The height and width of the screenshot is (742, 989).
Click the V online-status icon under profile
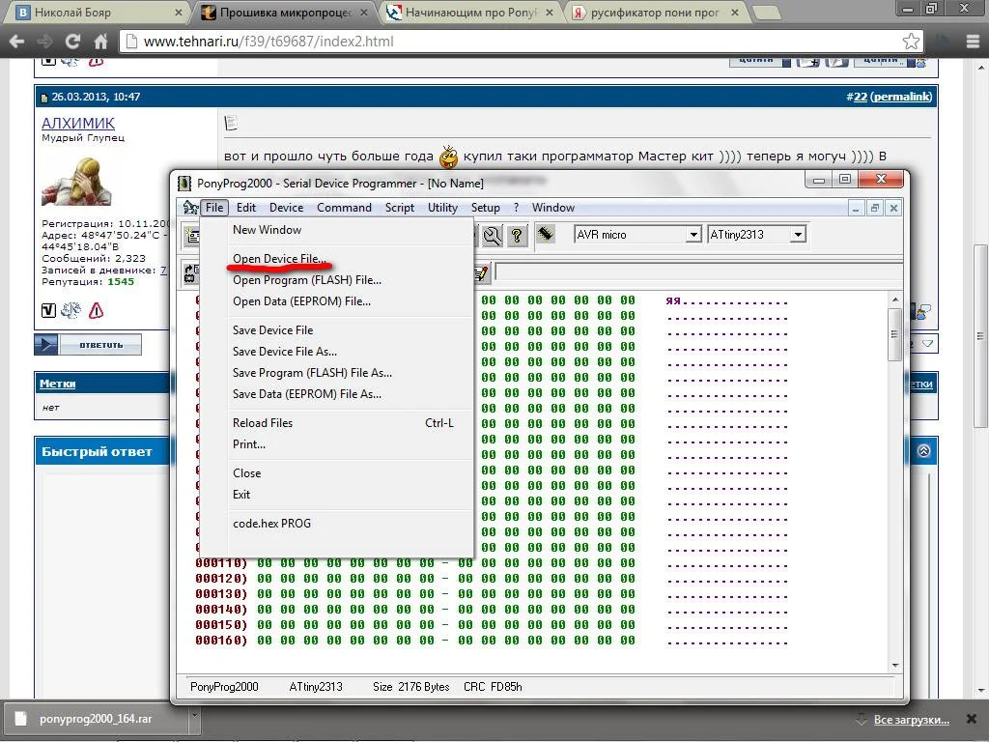pyautogui.click(x=48, y=310)
